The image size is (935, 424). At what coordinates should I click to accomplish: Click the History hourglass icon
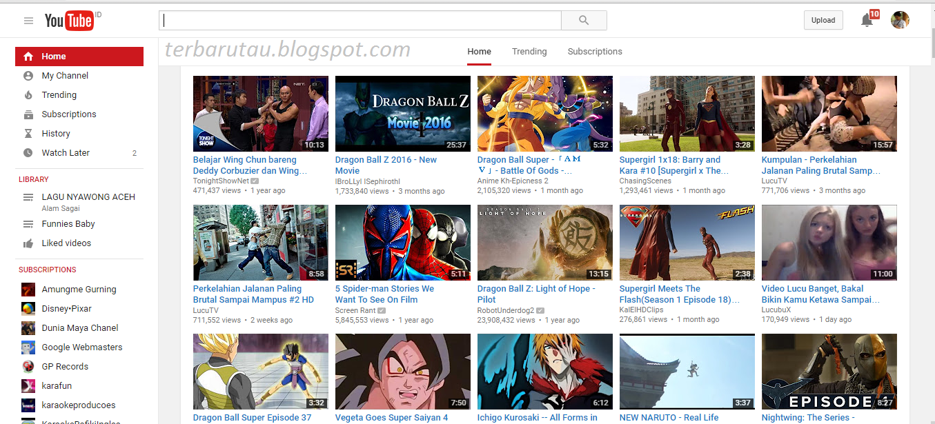(28, 134)
